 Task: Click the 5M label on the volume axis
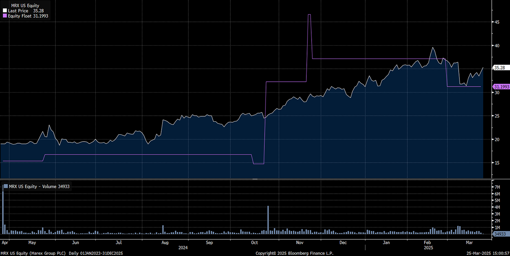(x=497, y=201)
